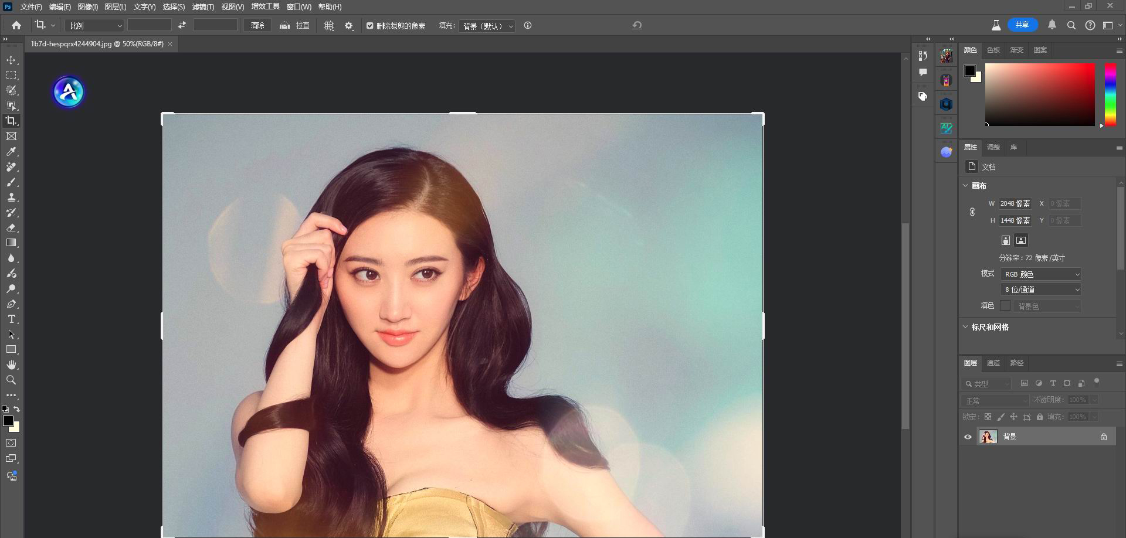The image size is (1126, 538).
Task: Switch to the 调整 tab
Action: click(993, 147)
